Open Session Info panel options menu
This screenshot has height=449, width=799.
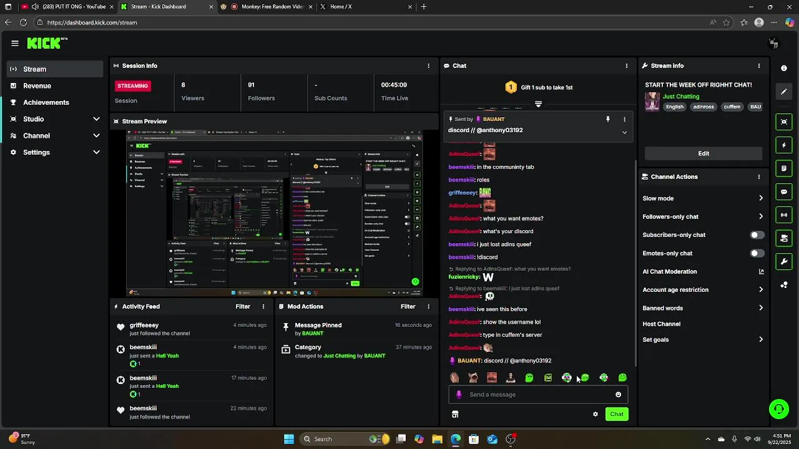coord(428,65)
